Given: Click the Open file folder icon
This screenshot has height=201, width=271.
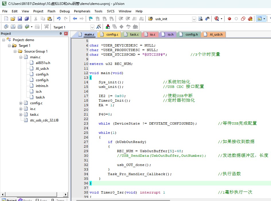Looking at the screenshot, I should click(x=13, y=19).
